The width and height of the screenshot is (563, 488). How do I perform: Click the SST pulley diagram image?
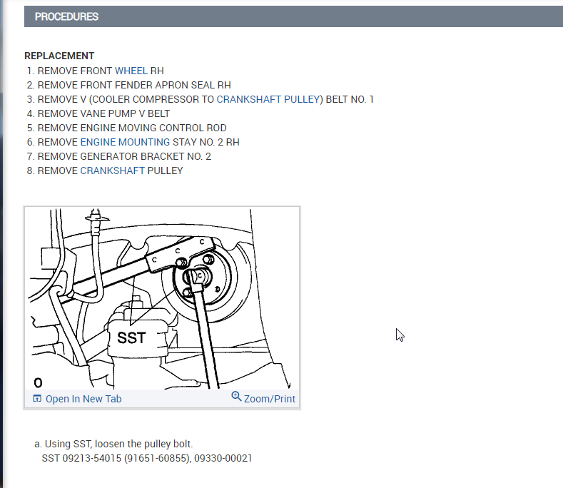coord(162,298)
